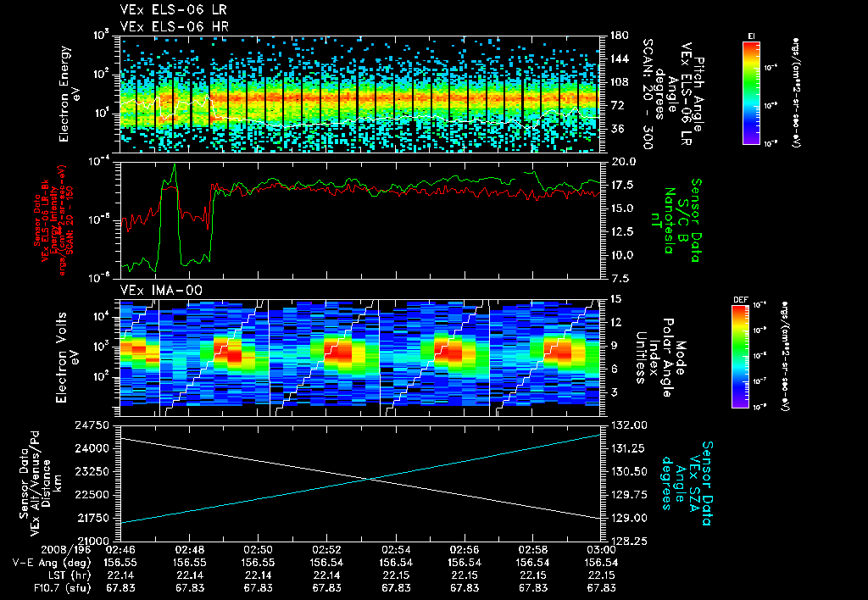868x600 pixels.
Task: Click SZA axis tick '130.50'
Action: coord(629,472)
